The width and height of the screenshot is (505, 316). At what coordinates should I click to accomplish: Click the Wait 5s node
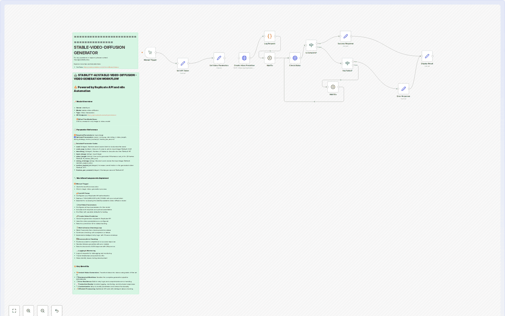pos(270,58)
